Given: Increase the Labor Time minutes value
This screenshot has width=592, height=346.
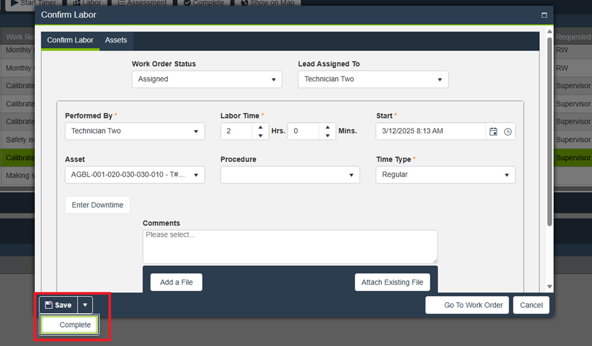Looking at the screenshot, I should (327, 127).
